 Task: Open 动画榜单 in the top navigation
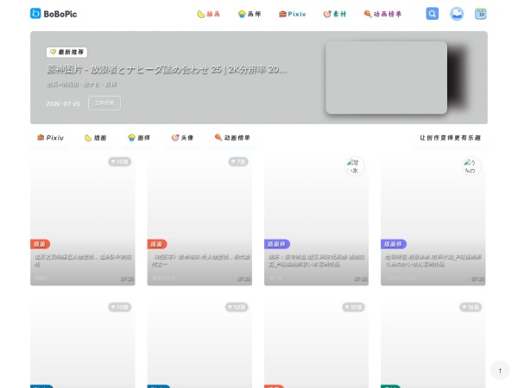(382, 14)
